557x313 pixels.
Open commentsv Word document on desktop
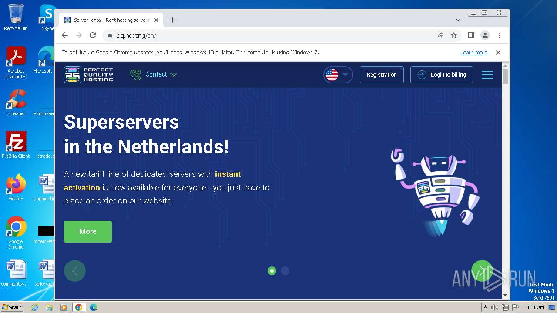coord(16,273)
